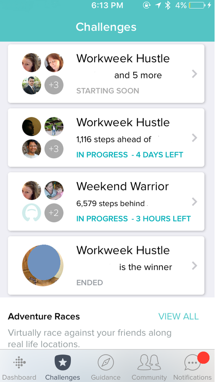Expand the 4 Days Left challenge chevron
Screen dimensions: 216x382
(x=194, y=138)
